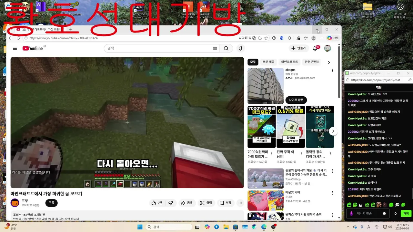Click the Kick chat message input 메시지 전송
The width and height of the screenshot is (413, 232).
click(368, 213)
